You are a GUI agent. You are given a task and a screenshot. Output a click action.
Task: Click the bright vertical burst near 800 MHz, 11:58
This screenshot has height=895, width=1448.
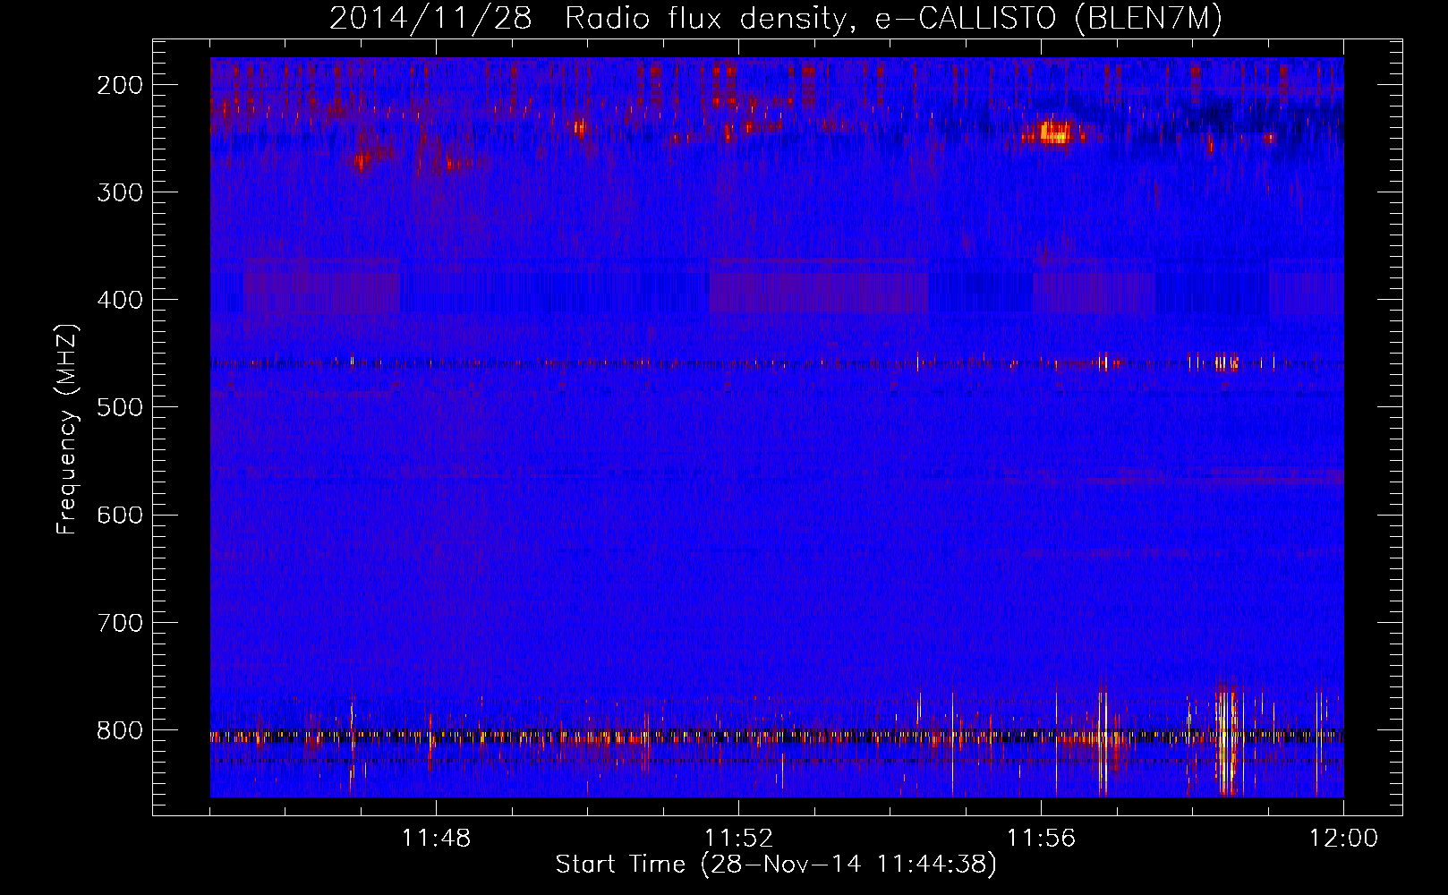point(1227,738)
